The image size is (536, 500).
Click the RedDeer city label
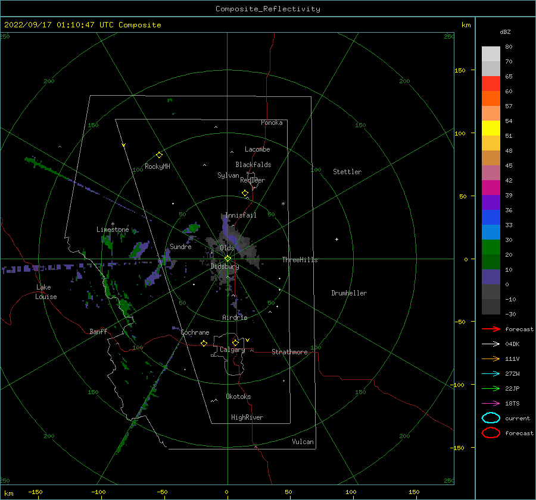253,180
